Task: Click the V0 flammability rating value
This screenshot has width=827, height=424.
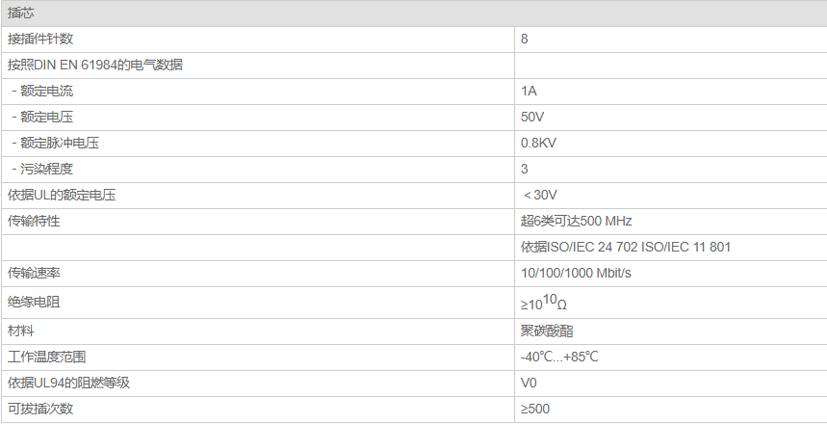Action: pos(529,383)
